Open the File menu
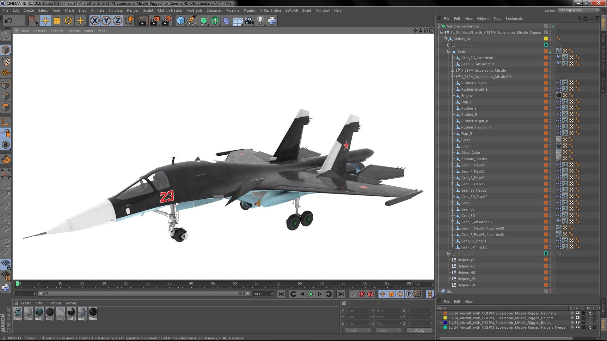607x341 pixels. pos(5,10)
